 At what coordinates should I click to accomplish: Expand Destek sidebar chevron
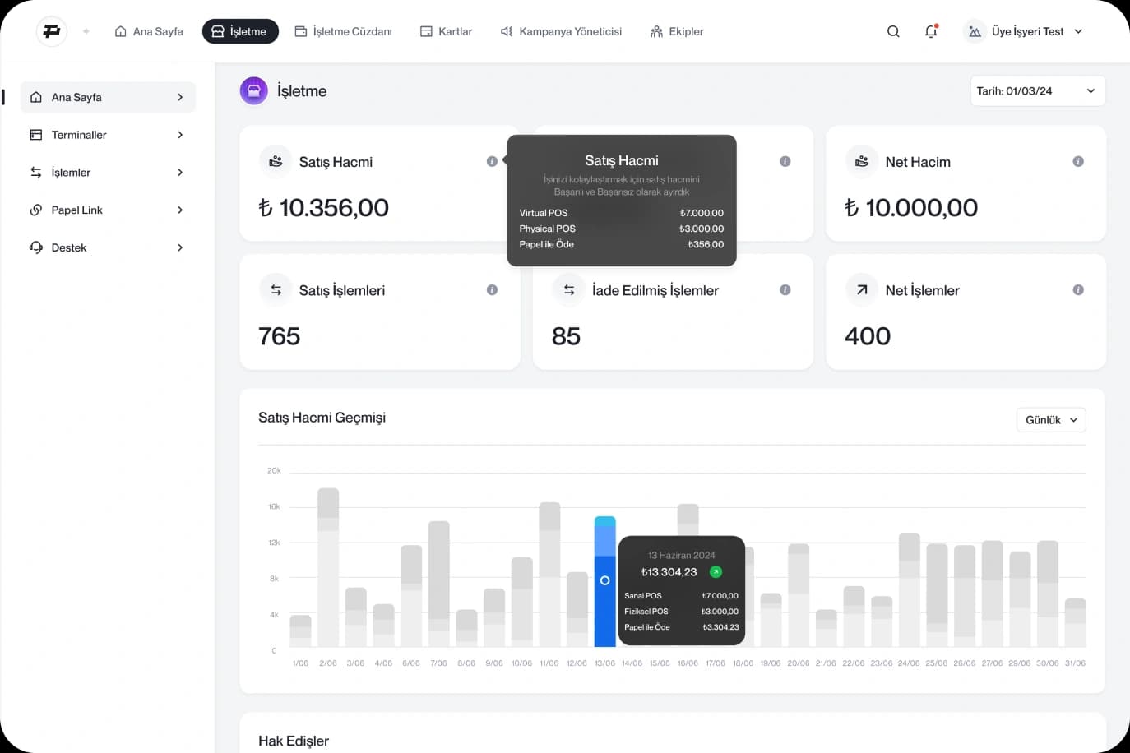[x=180, y=247]
